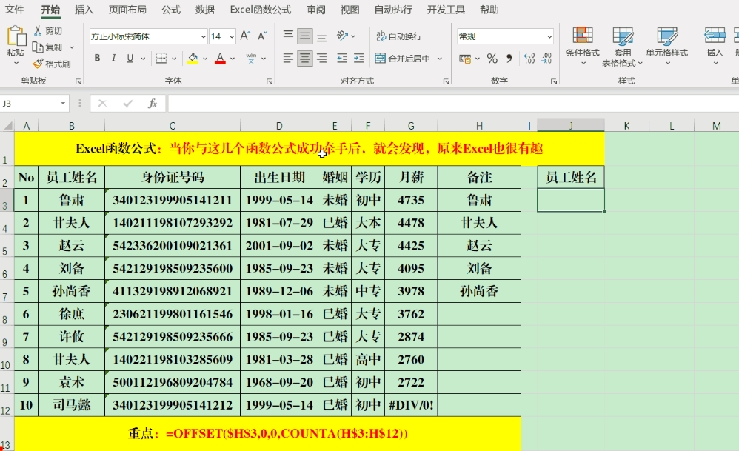739x451 pixels.
Task: Open the 公式 (Formulas) ribbon tab
Action: pos(171,10)
